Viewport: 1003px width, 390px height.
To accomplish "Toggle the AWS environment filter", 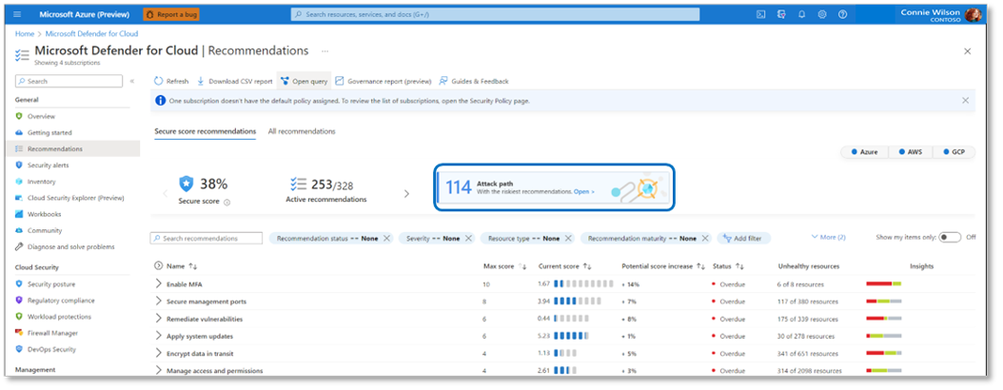I will (911, 152).
